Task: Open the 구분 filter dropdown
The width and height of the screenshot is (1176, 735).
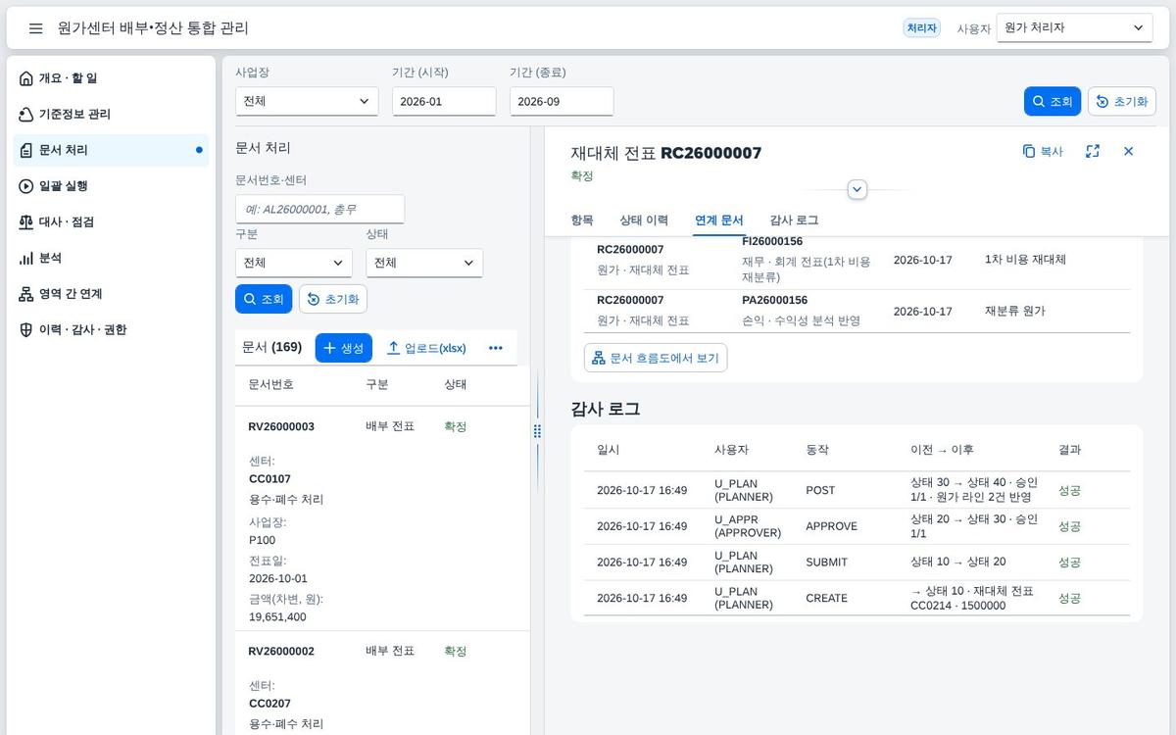Action: pos(294,263)
